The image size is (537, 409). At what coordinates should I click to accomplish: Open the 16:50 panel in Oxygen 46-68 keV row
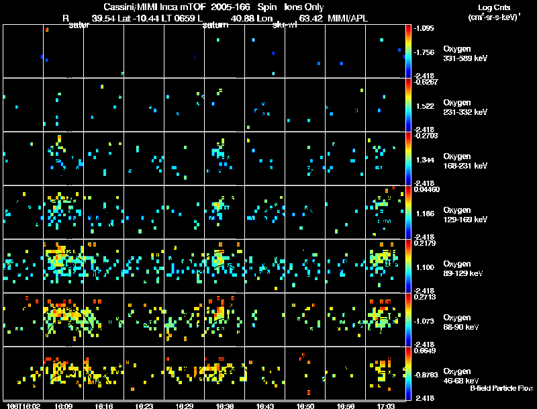point(305,373)
